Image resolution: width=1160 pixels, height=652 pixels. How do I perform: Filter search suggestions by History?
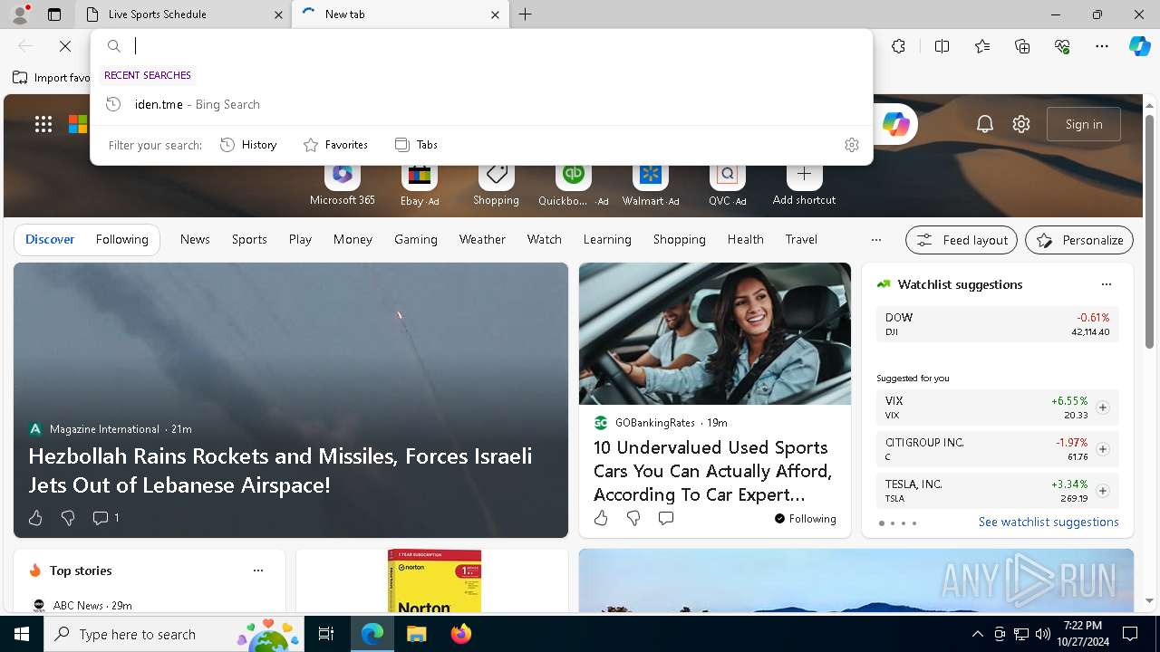248,145
